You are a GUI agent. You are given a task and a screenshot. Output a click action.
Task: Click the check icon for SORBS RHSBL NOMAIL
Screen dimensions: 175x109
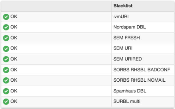click(6, 81)
